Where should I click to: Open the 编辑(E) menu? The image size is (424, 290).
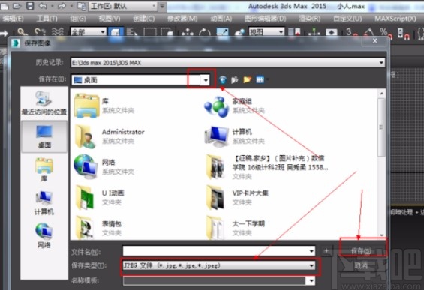coord(14,19)
